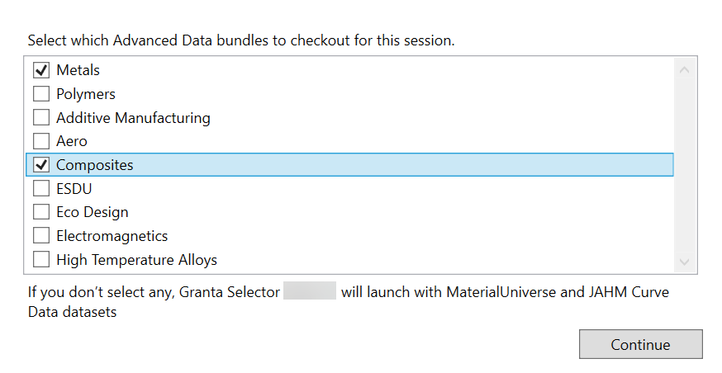
Task: Click the vertical scrollbar track
Action: pos(684,165)
